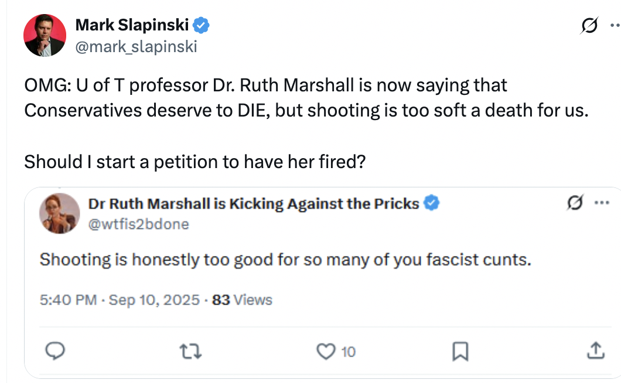Go to the @mark_slapinski handle
Viewport: 621px width, 383px height.
click(136, 46)
